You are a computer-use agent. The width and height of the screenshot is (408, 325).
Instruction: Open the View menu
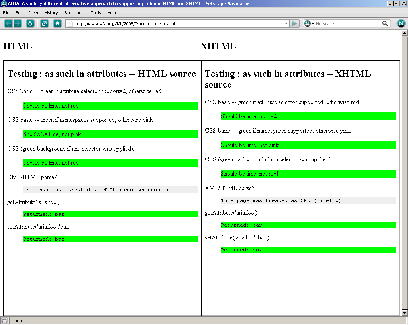point(33,13)
